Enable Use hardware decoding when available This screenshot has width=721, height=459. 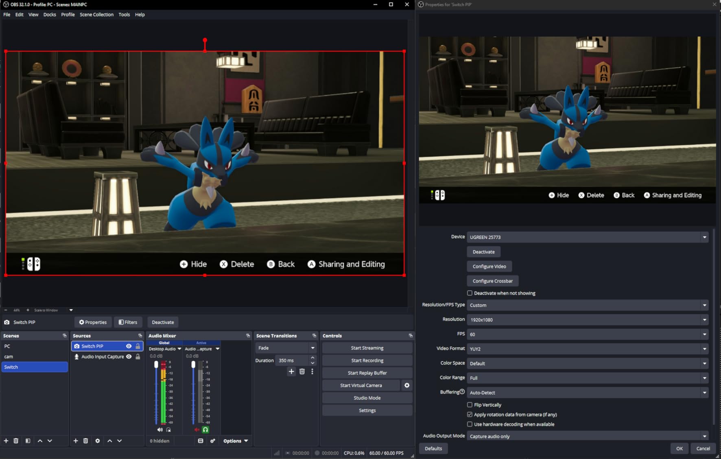tap(470, 424)
